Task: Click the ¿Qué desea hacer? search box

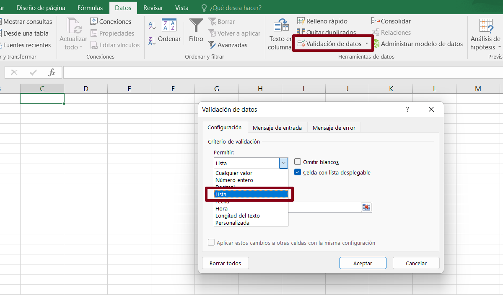Action: 231,8
